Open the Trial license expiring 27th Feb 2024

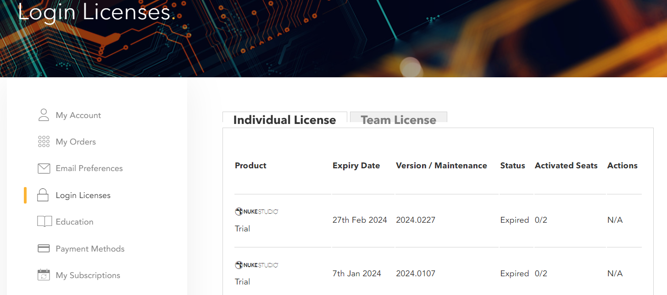242,228
